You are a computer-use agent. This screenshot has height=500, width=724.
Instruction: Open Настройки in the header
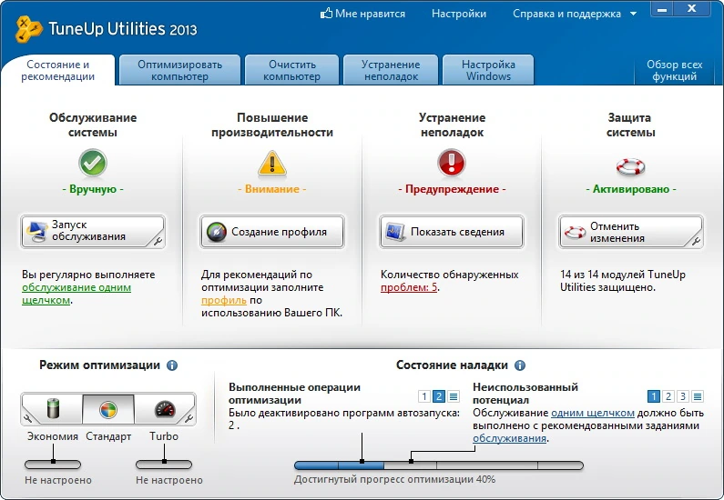(459, 14)
